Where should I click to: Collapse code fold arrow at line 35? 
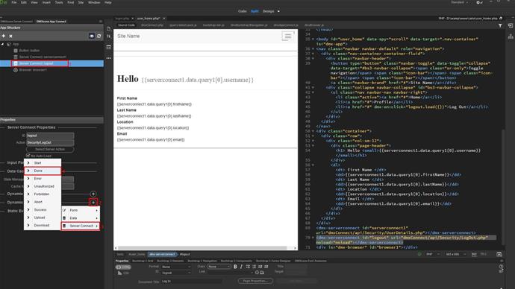(313, 39)
